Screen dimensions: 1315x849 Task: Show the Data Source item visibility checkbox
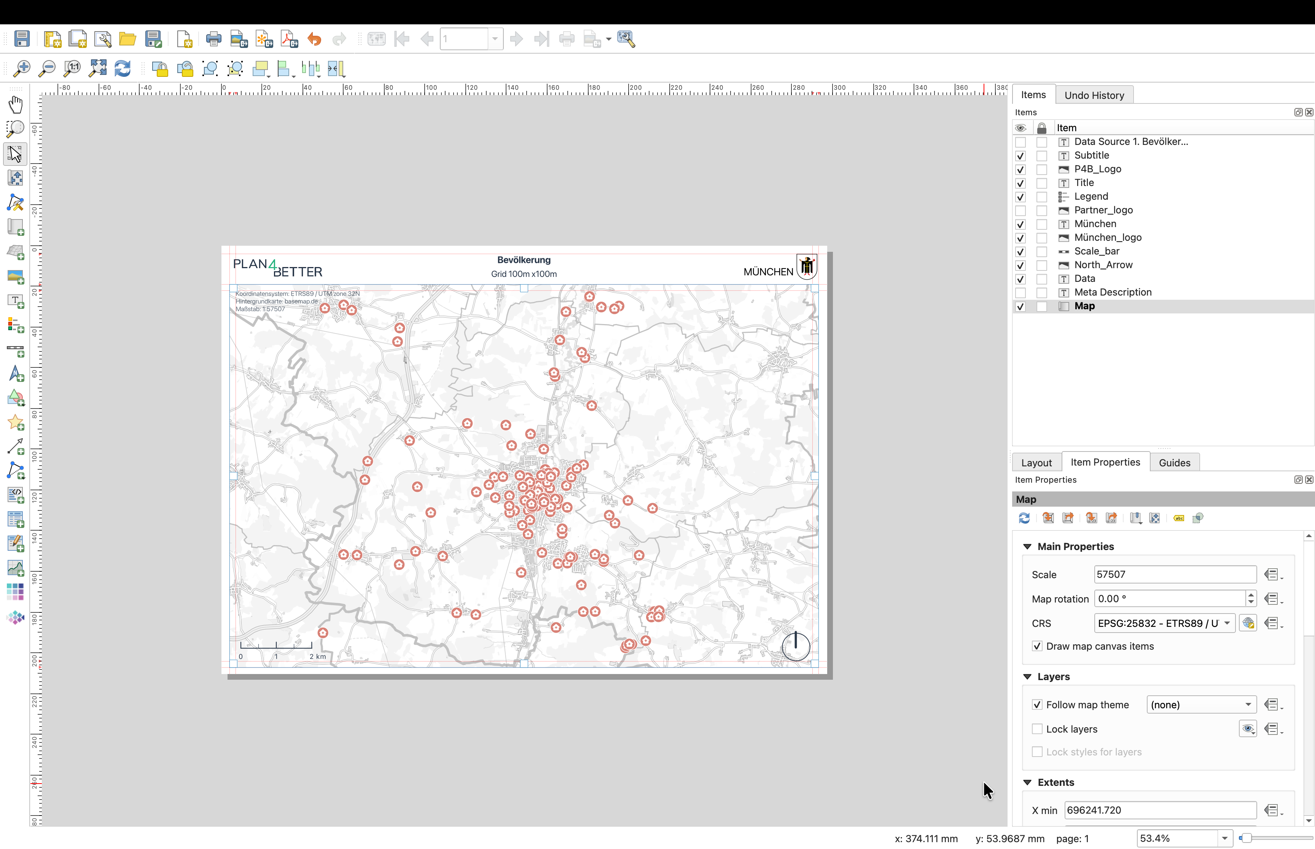pyautogui.click(x=1020, y=142)
